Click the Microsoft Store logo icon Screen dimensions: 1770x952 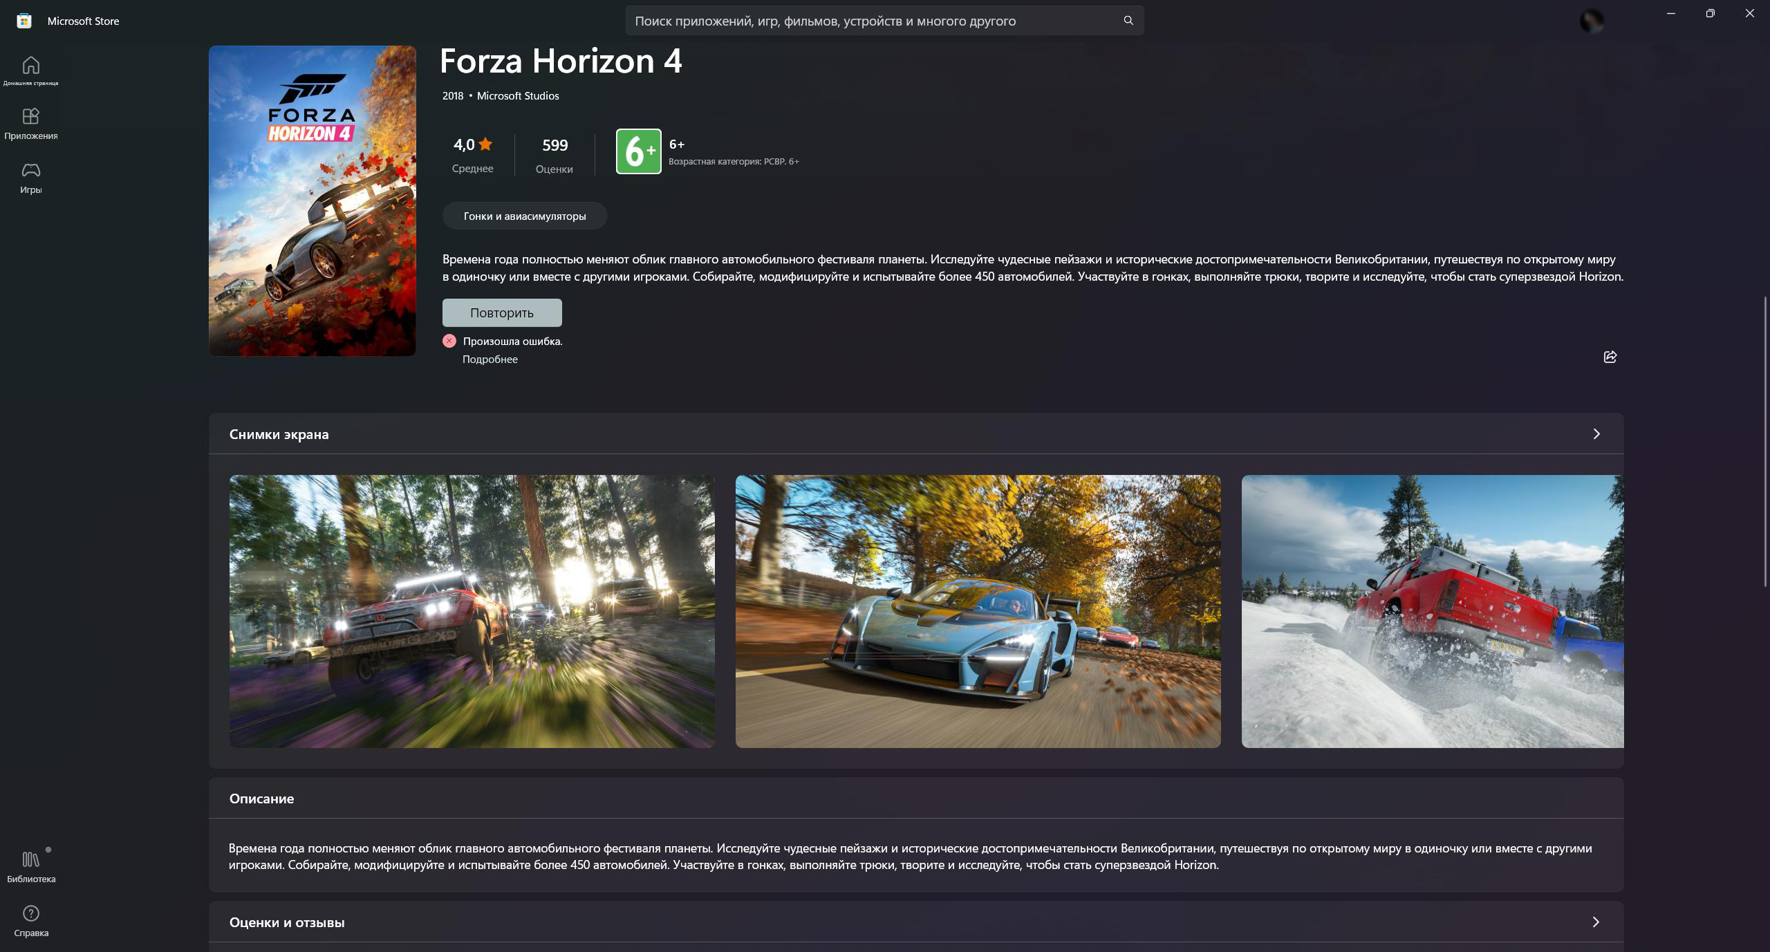(x=24, y=21)
